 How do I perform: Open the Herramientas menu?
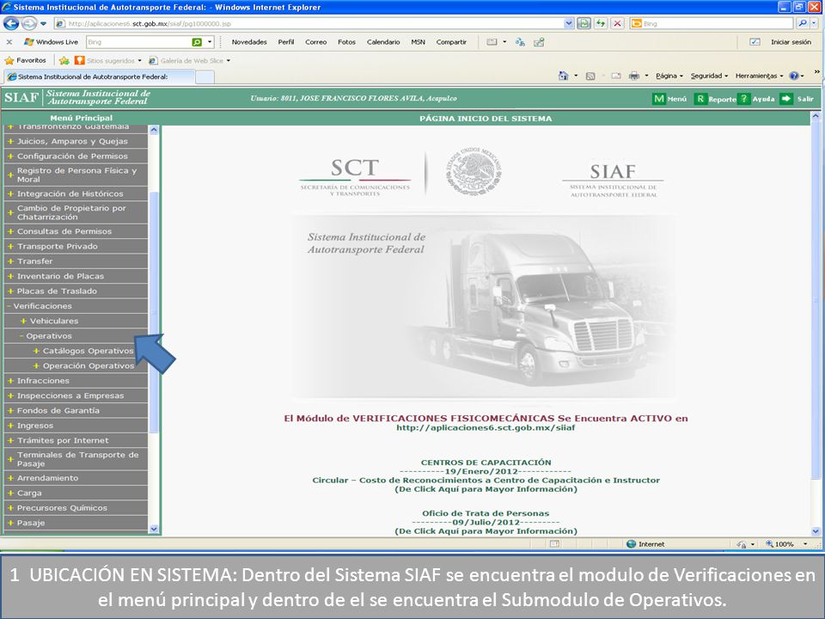[759, 76]
